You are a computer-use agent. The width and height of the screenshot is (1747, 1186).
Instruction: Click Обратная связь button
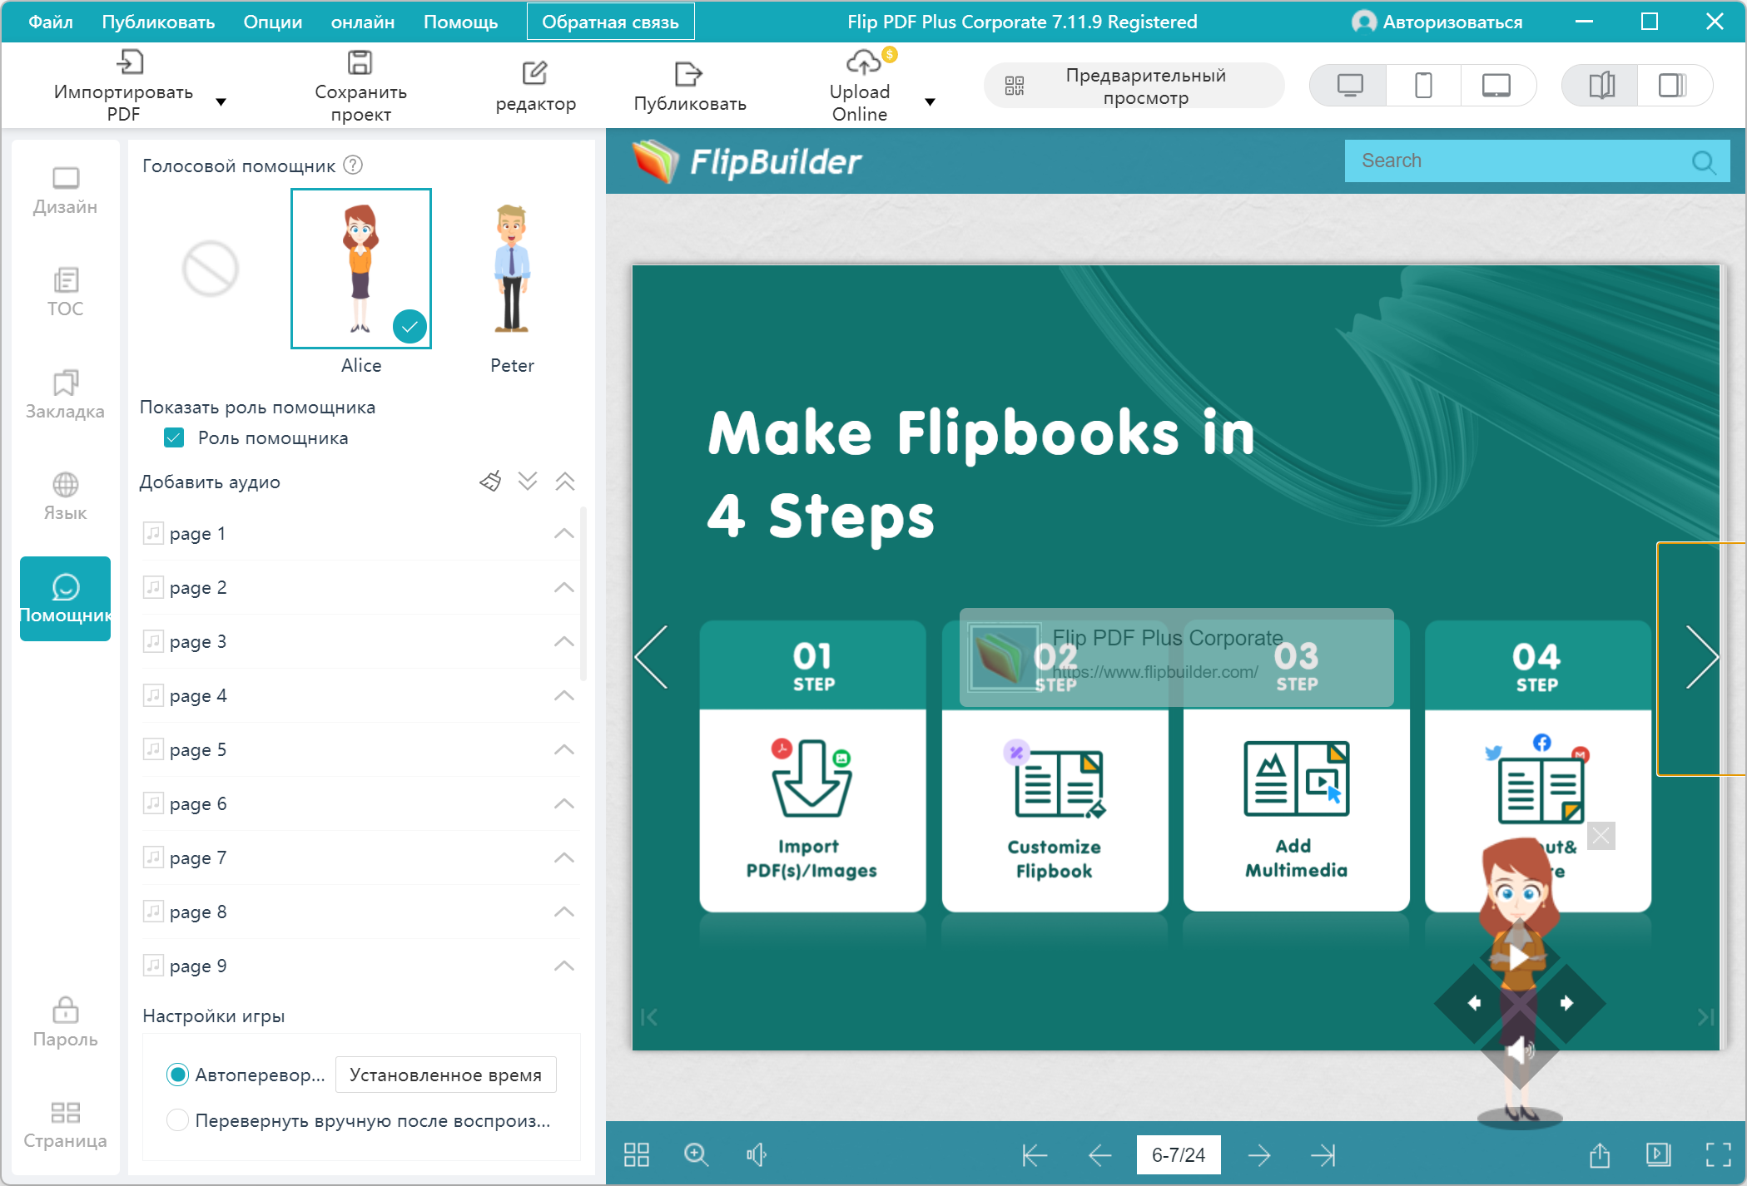click(610, 22)
